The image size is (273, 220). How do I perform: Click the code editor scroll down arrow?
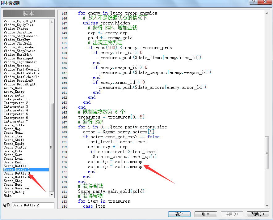[x=267, y=206]
